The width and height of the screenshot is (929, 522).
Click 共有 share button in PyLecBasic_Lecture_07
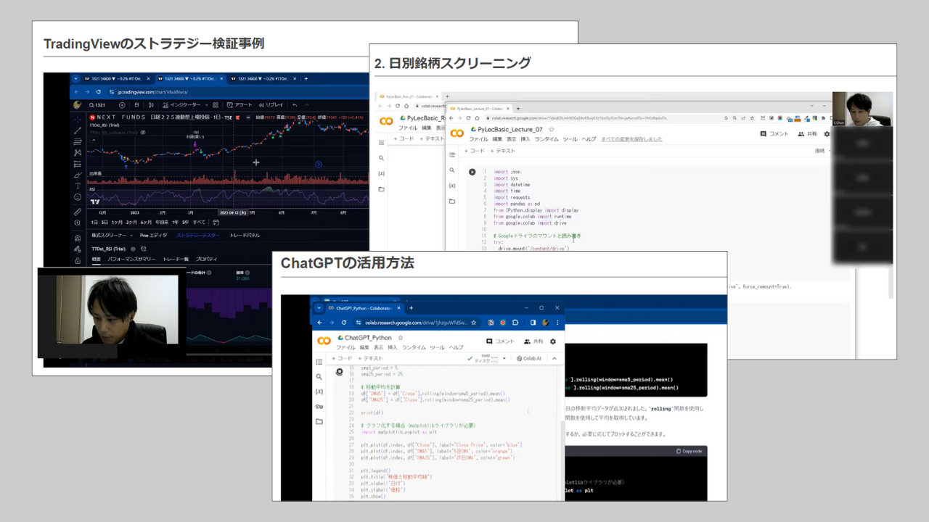tap(808, 133)
